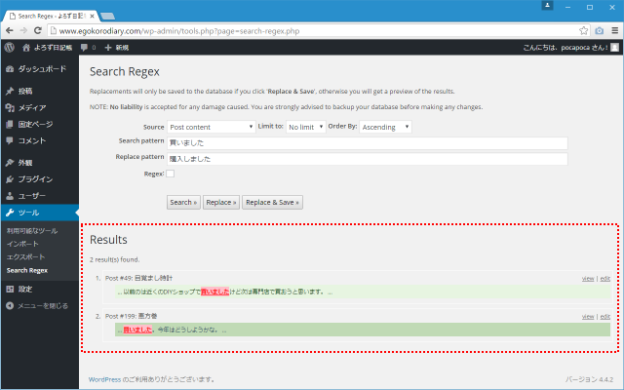Click the WordPress logo in admin bar
The width and height of the screenshot is (624, 390).
tap(9, 47)
